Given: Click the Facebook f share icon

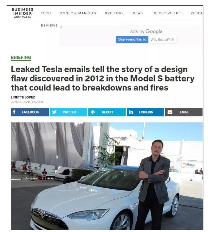Looking at the screenshot, I should [x=14, y=112].
